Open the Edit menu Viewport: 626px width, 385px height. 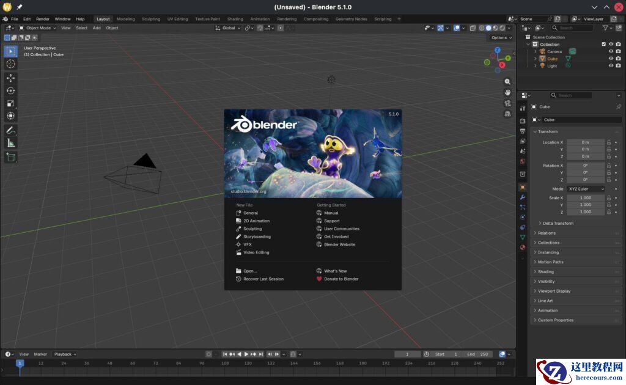point(27,18)
